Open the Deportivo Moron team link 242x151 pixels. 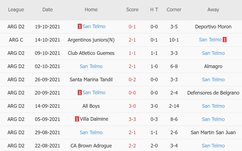[213, 27]
